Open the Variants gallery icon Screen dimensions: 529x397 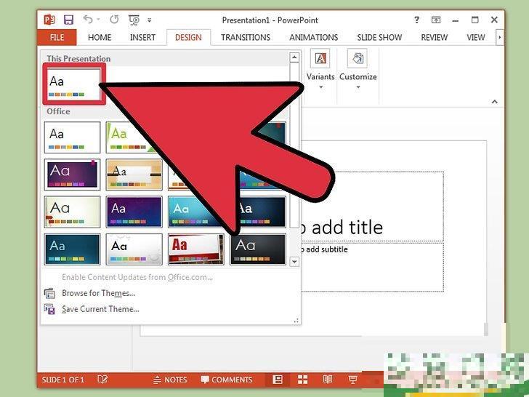click(x=320, y=58)
